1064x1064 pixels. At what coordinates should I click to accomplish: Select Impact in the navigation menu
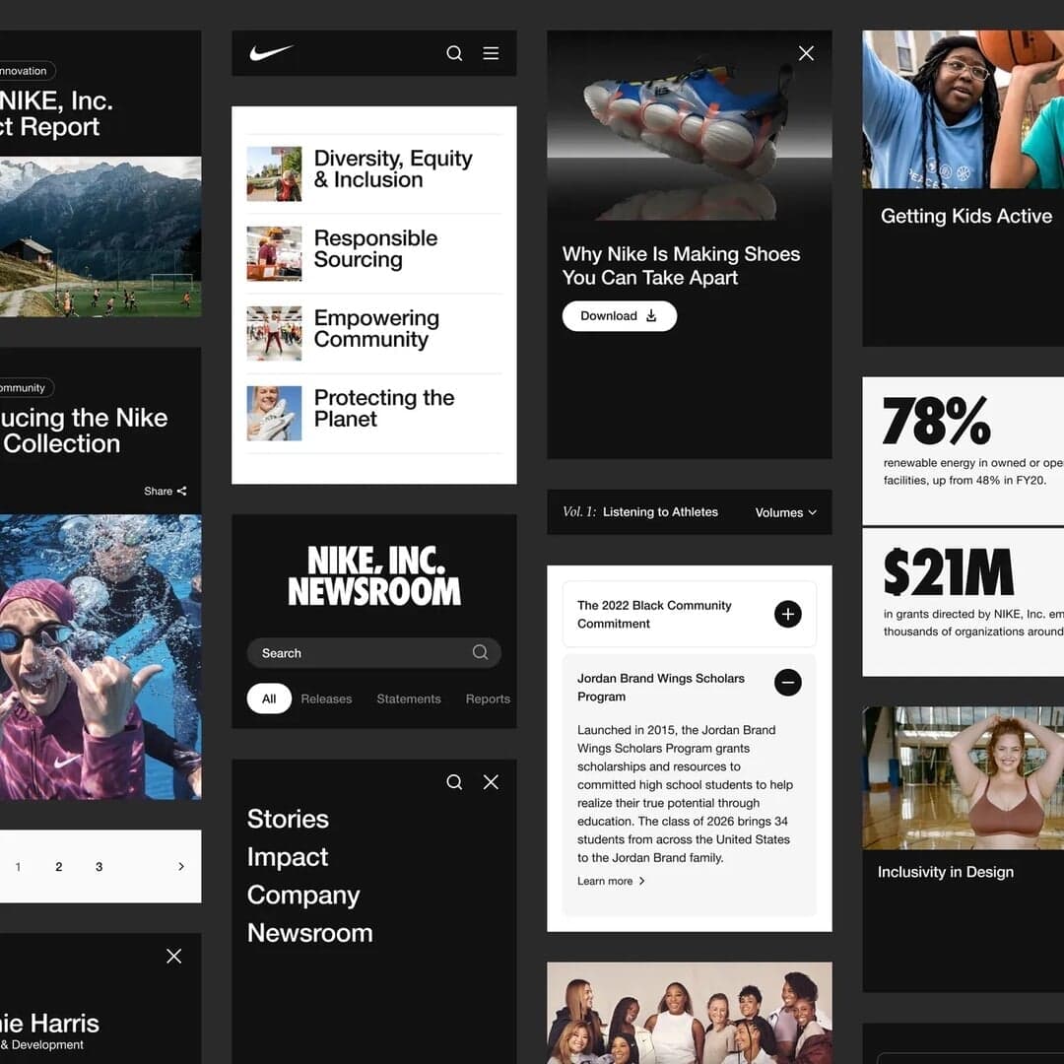288,856
